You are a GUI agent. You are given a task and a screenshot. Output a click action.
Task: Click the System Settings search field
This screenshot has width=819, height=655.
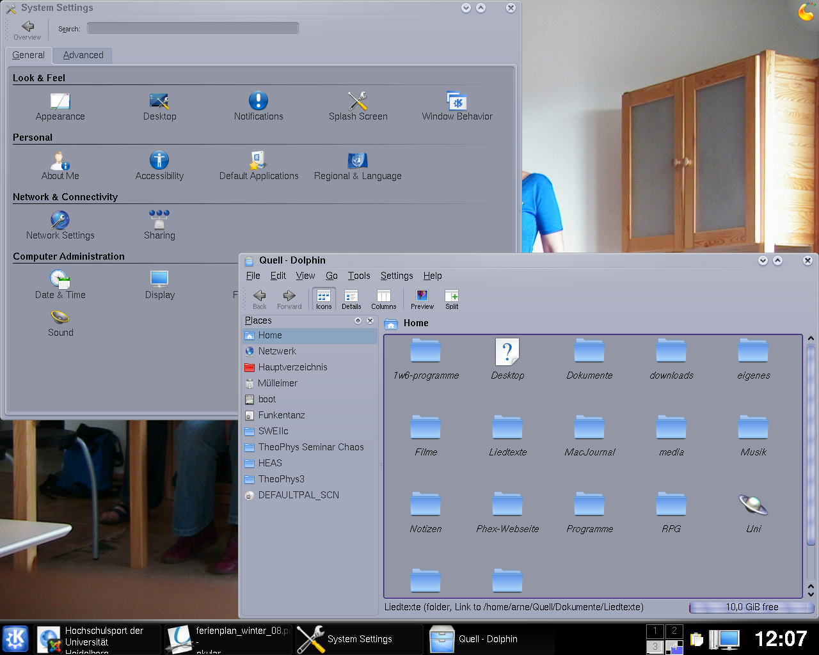tap(193, 28)
